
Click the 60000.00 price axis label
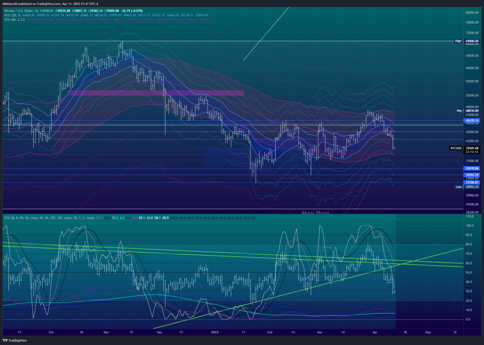472,68
